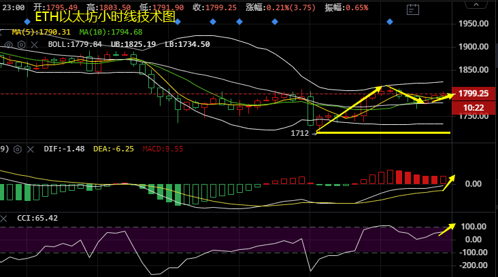Toggle the MA(10) moving average label
This screenshot has width=498, height=277.
pos(110,32)
